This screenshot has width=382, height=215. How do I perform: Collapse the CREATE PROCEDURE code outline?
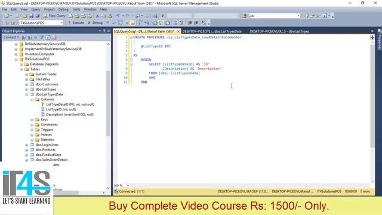(x=131, y=38)
